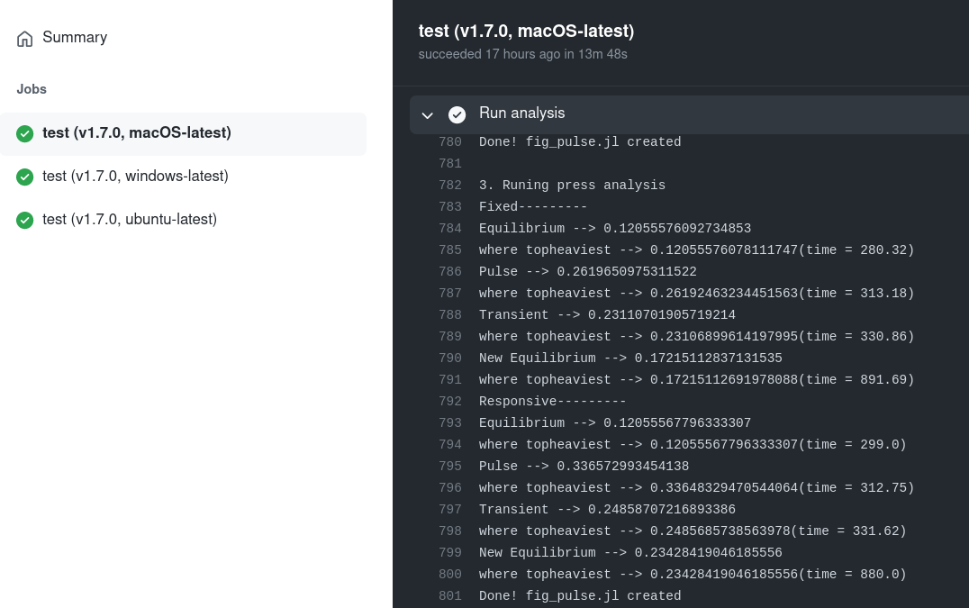Click log line number 782
Screen dimensions: 969x608
pyautogui.click(x=450, y=185)
